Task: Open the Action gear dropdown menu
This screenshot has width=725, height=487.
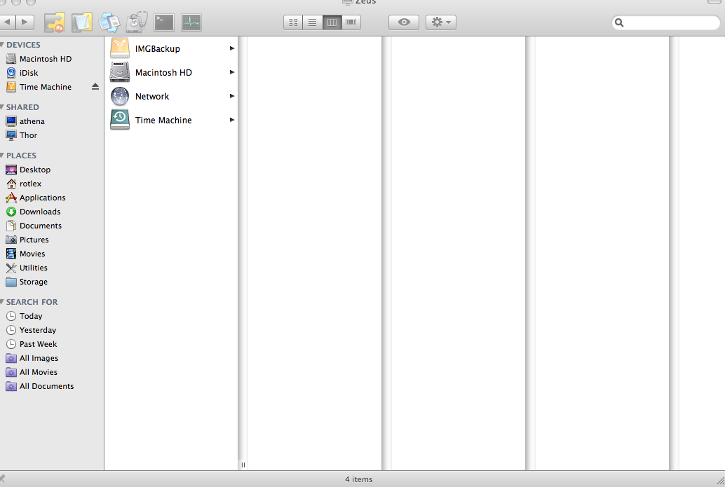Action: click(x=440, y=22)
